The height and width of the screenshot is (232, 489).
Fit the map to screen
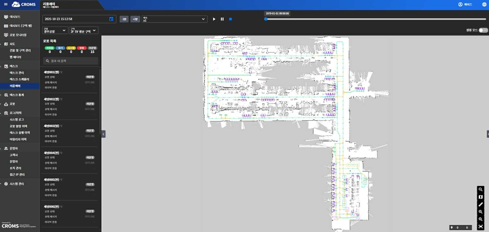click(481, 227)
